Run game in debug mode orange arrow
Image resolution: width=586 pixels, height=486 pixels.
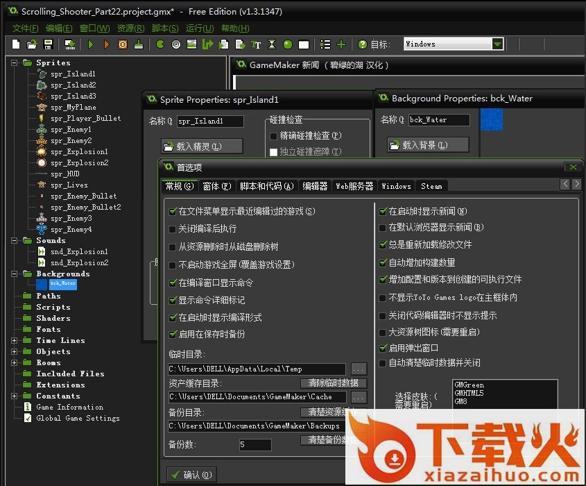coord(107,44)
